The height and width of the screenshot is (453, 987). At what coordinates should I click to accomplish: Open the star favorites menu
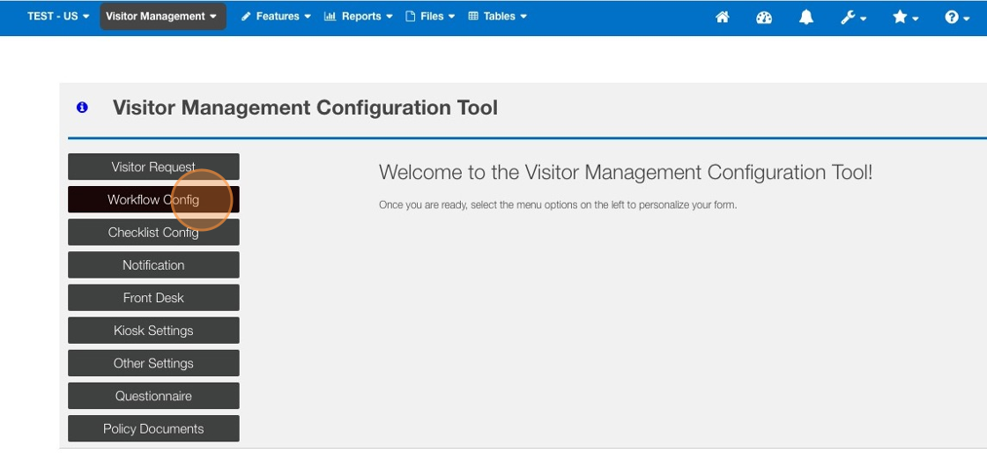(x=905, y=17)
